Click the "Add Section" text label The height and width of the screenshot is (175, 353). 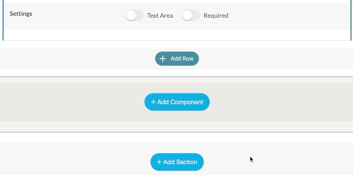click(180, 162)
